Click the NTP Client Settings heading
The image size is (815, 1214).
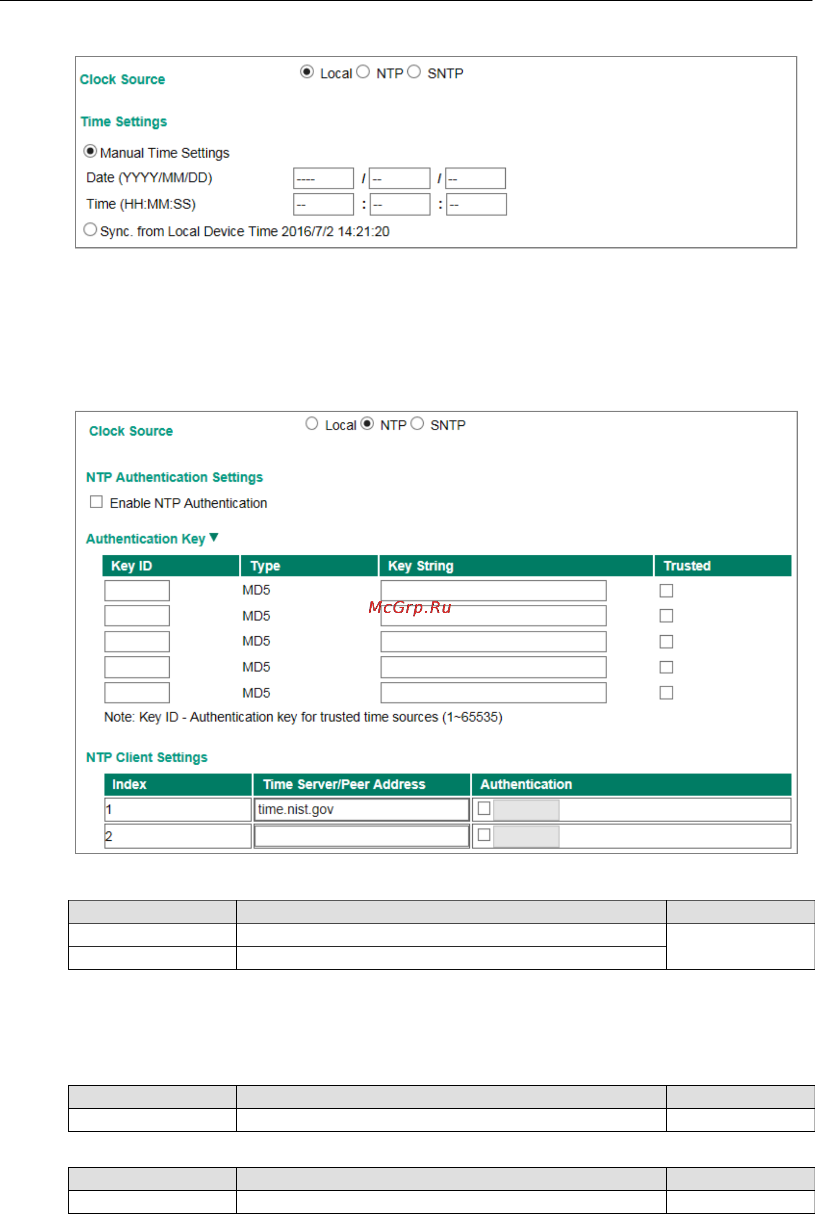(x=147, y=758)
